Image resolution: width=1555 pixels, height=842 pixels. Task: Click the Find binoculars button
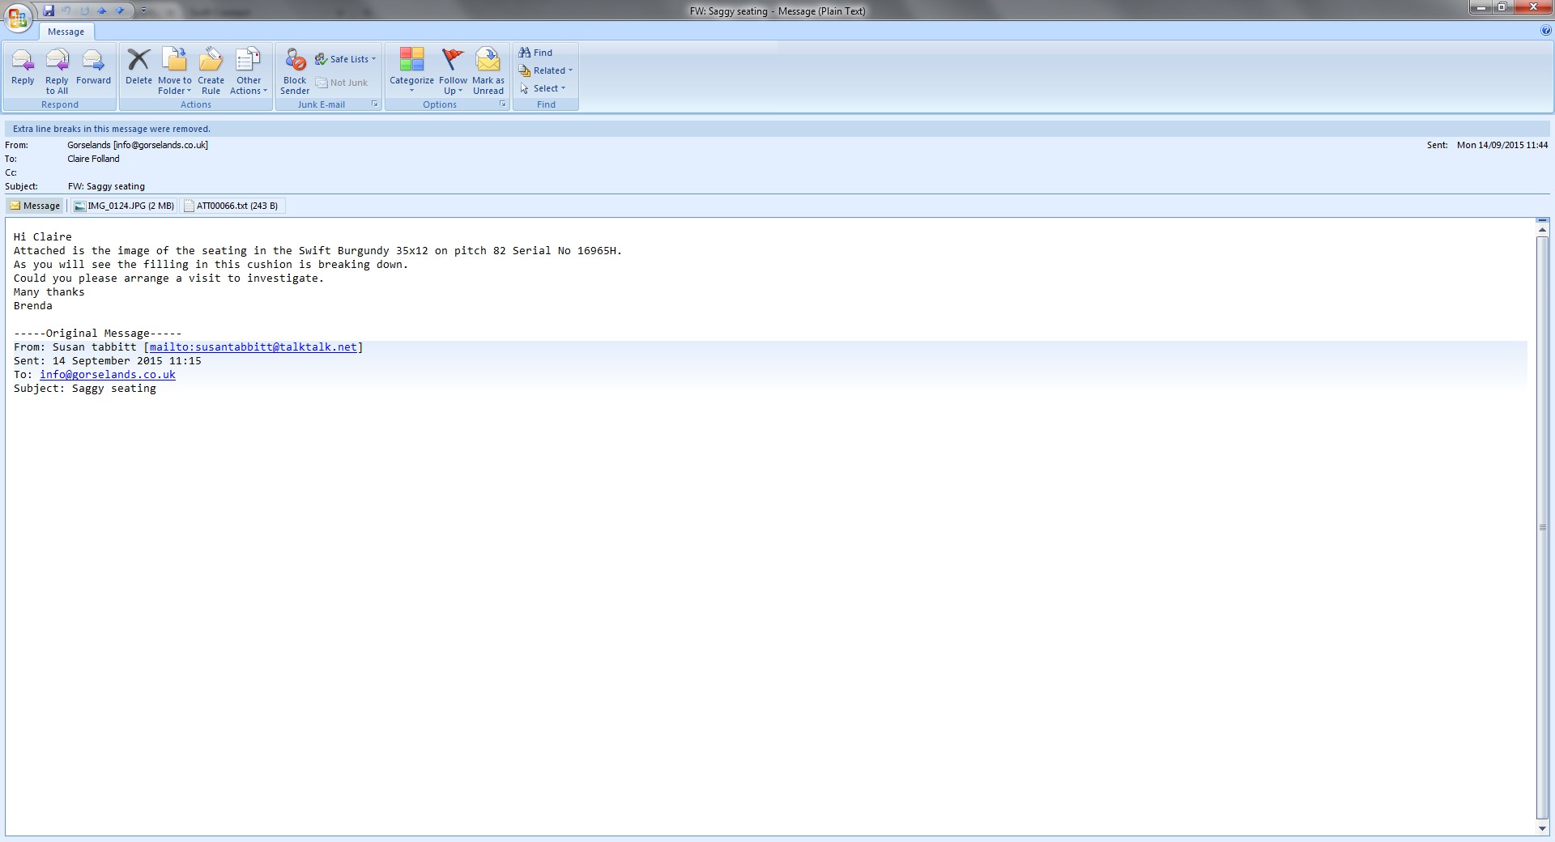pyautogui.click(x=536, y=53)
